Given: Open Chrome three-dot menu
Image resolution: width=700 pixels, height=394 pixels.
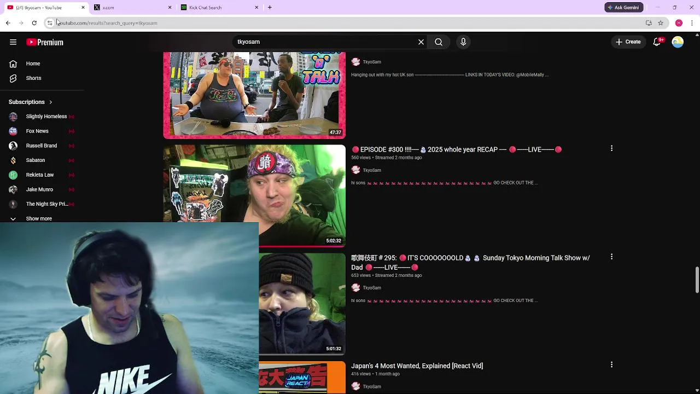Looking at the screenshot, I should (692, 23).
